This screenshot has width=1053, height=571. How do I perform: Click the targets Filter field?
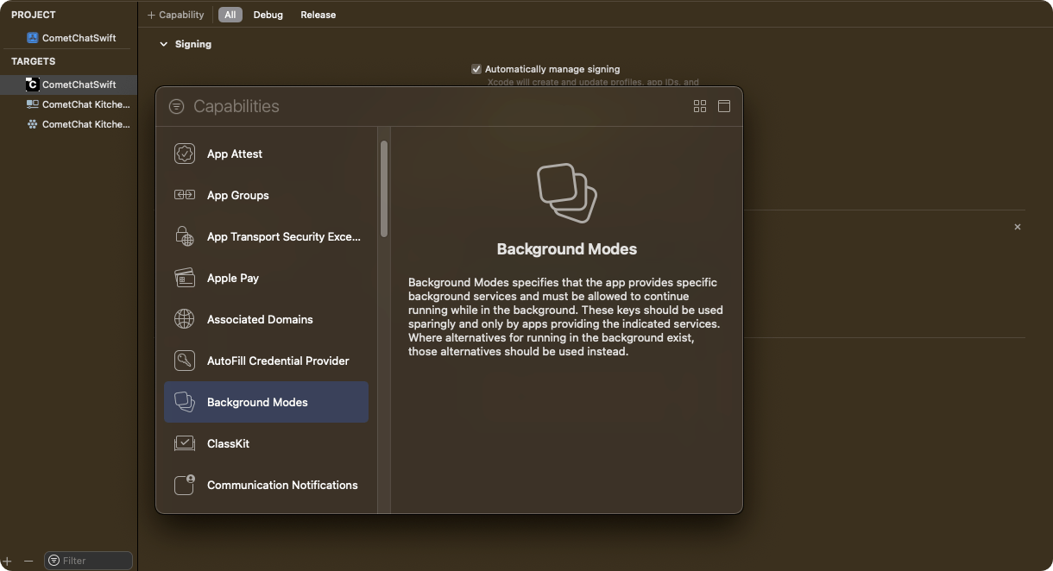pyautogui.click(x=88, y=561)
